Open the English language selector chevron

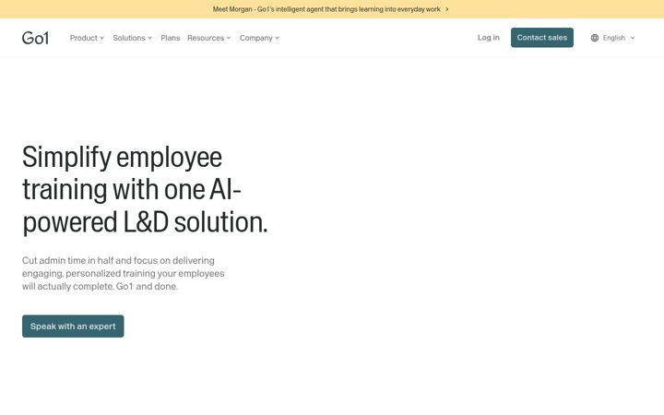(x=633, y=38)
